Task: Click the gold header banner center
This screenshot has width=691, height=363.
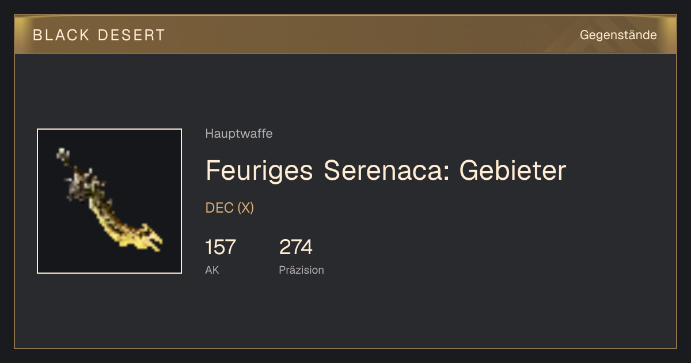Action: pyautogui.click(x=345, y=35)
